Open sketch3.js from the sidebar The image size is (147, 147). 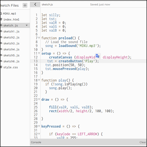[x=11, y=43]
